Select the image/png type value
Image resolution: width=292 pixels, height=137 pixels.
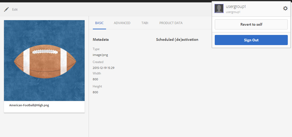click(100, 55)
